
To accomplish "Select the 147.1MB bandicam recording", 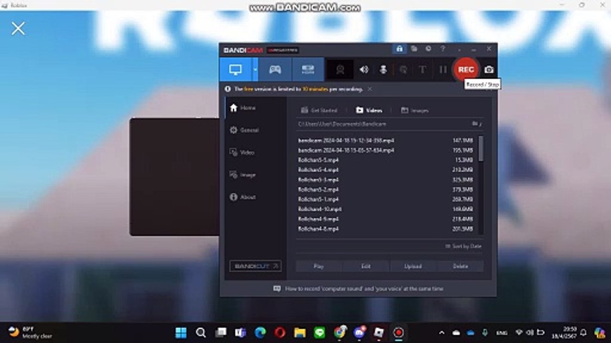I will click(x=386, y=141).
